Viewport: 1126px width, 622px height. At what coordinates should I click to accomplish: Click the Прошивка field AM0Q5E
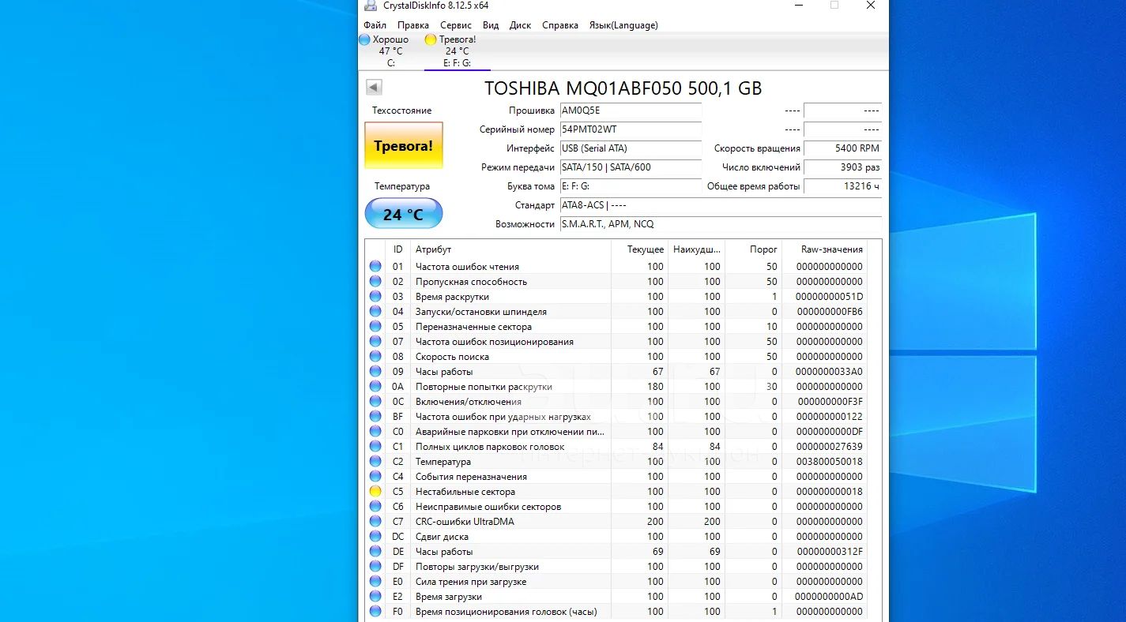click(631, 111)
